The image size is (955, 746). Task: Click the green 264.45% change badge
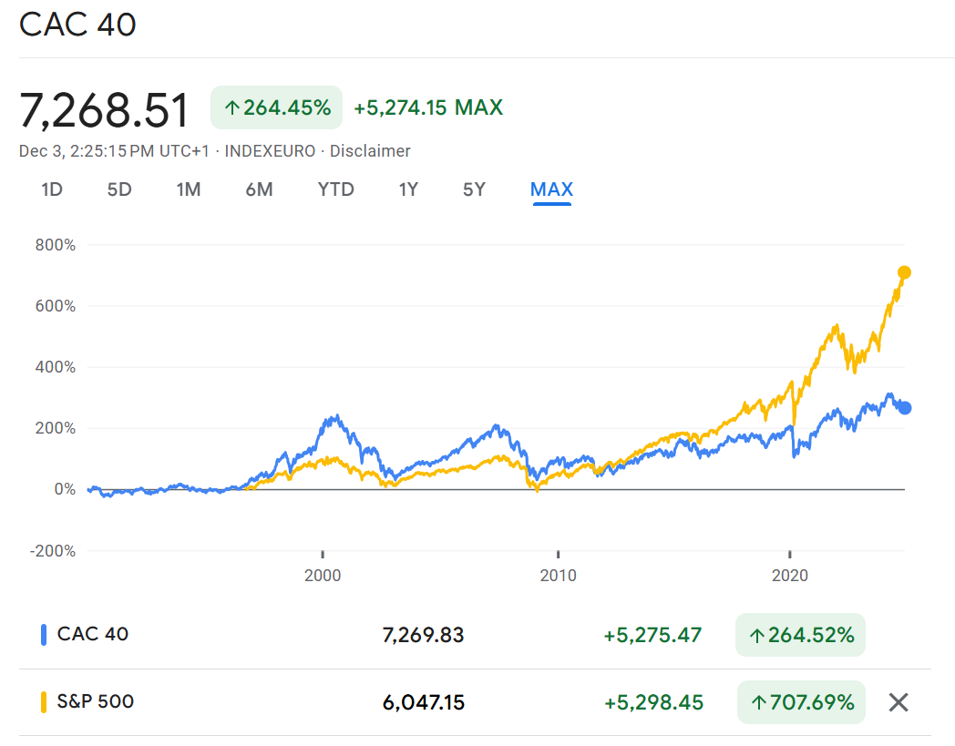[x=276, y=107]
